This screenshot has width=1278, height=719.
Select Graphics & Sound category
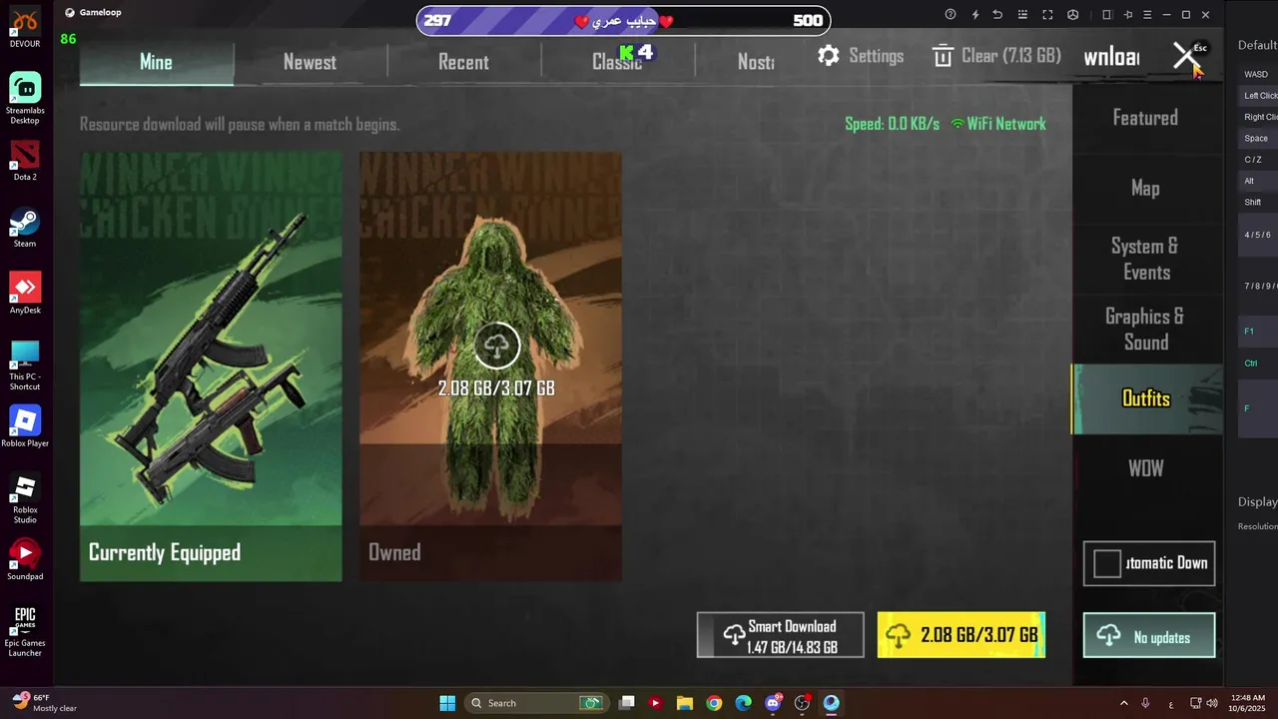click(x=1145, y=329)
